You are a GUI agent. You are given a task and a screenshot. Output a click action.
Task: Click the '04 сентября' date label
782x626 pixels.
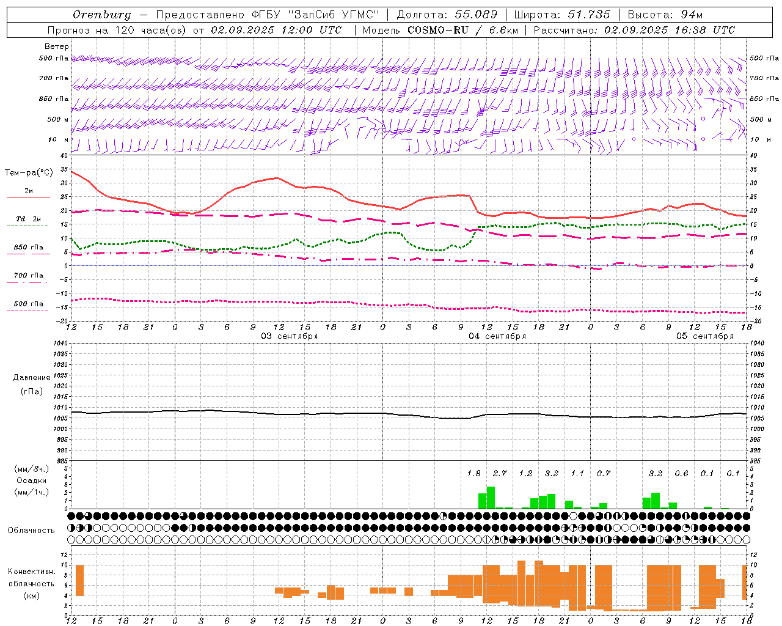(497, 336)
